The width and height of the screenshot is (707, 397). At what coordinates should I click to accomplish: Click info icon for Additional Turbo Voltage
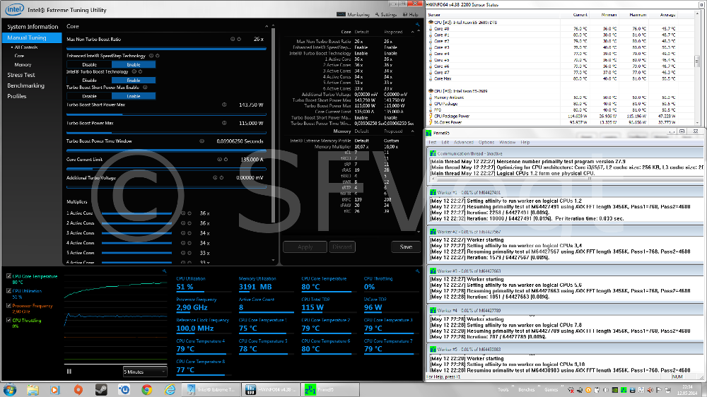(x=215, y=177)
